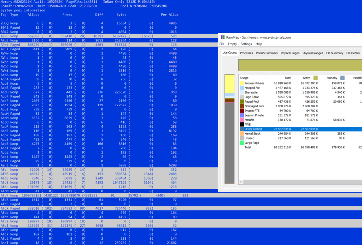
Task: Select the Nonpaged Pool row
Action: tap(254, 106)
